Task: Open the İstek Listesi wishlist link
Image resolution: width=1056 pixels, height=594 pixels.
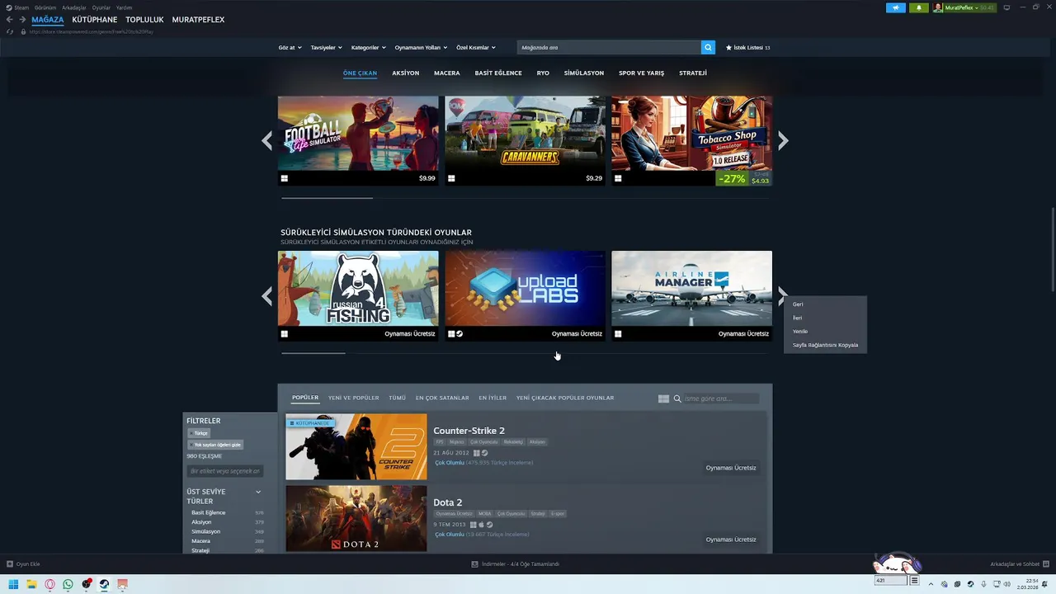Action: pyautogui.click(x=747, y=48)
